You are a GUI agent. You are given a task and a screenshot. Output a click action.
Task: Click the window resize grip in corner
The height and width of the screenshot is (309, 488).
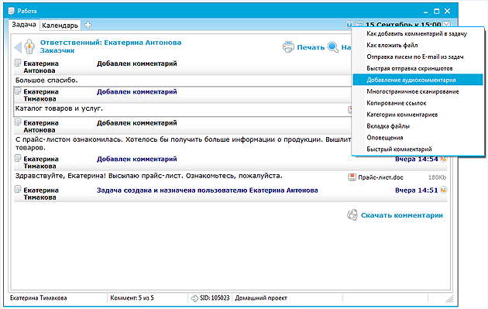click(x=449, y=299)
